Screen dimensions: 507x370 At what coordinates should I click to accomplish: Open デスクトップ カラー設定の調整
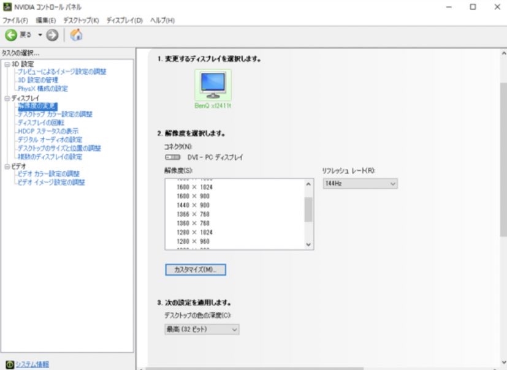point(55,114)
